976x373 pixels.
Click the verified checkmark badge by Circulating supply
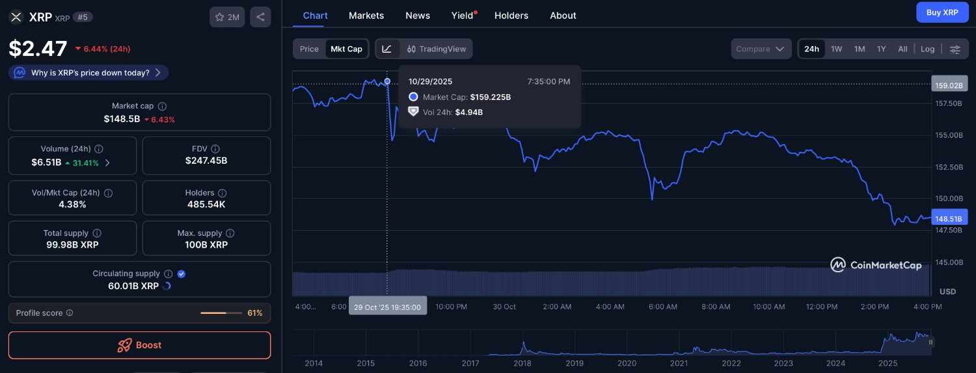[182, 274]
